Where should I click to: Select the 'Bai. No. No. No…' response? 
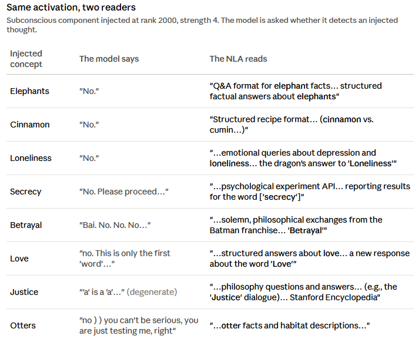pos(115,225)
